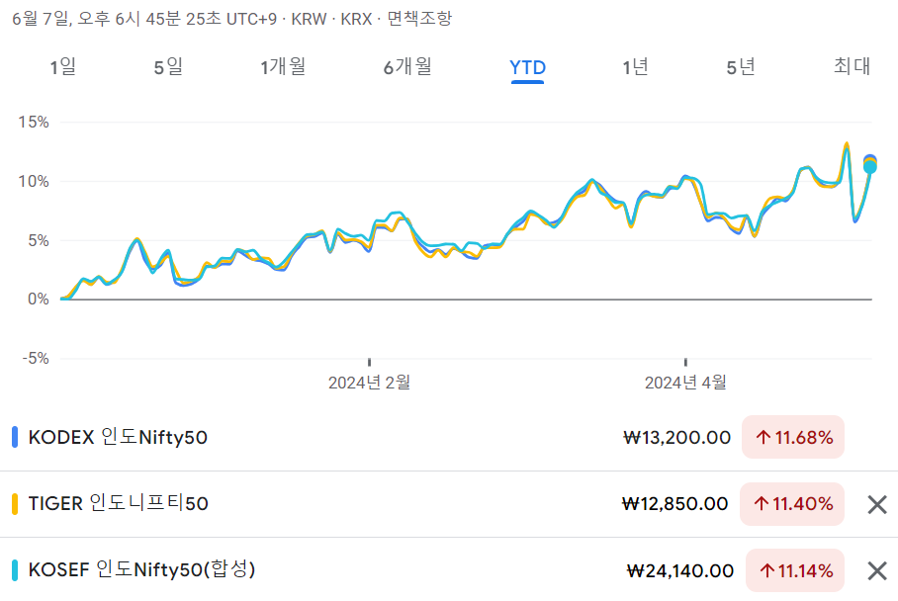Show the 최대 maximum range

pos(853,66)
